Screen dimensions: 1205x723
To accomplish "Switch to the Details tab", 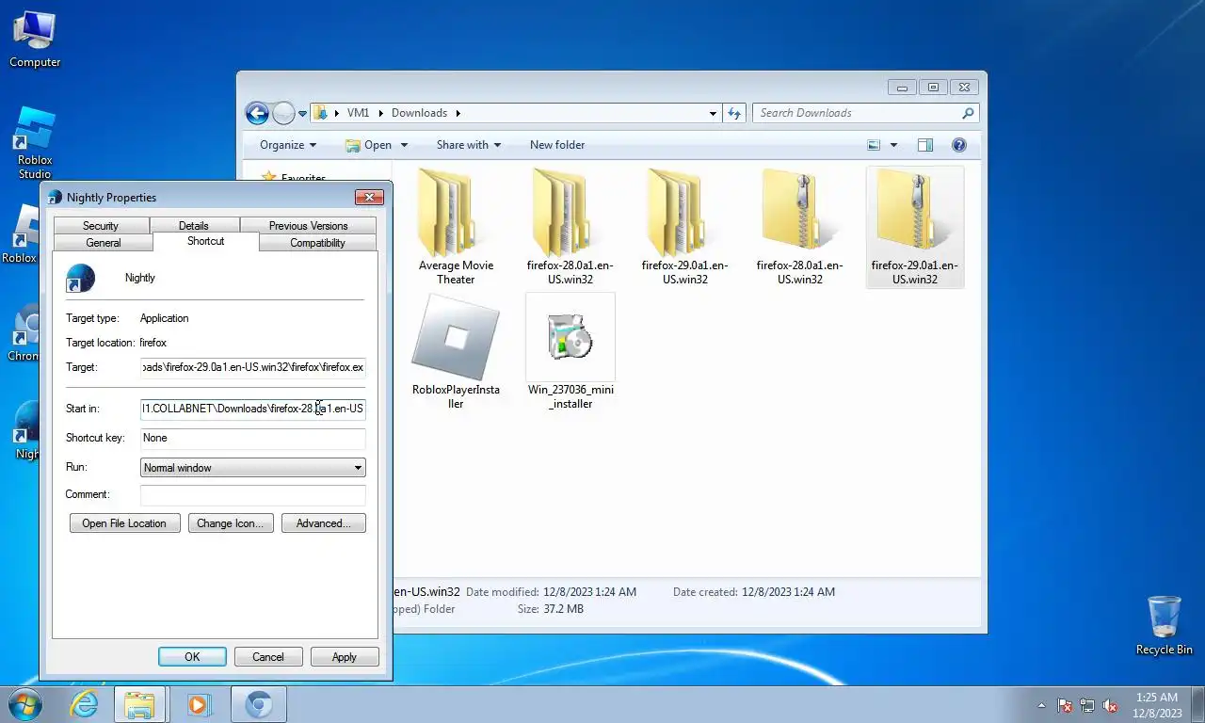I will click(194, 226).
